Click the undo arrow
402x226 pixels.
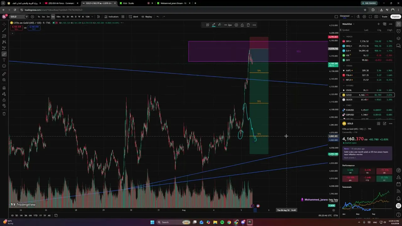point(158,17)
